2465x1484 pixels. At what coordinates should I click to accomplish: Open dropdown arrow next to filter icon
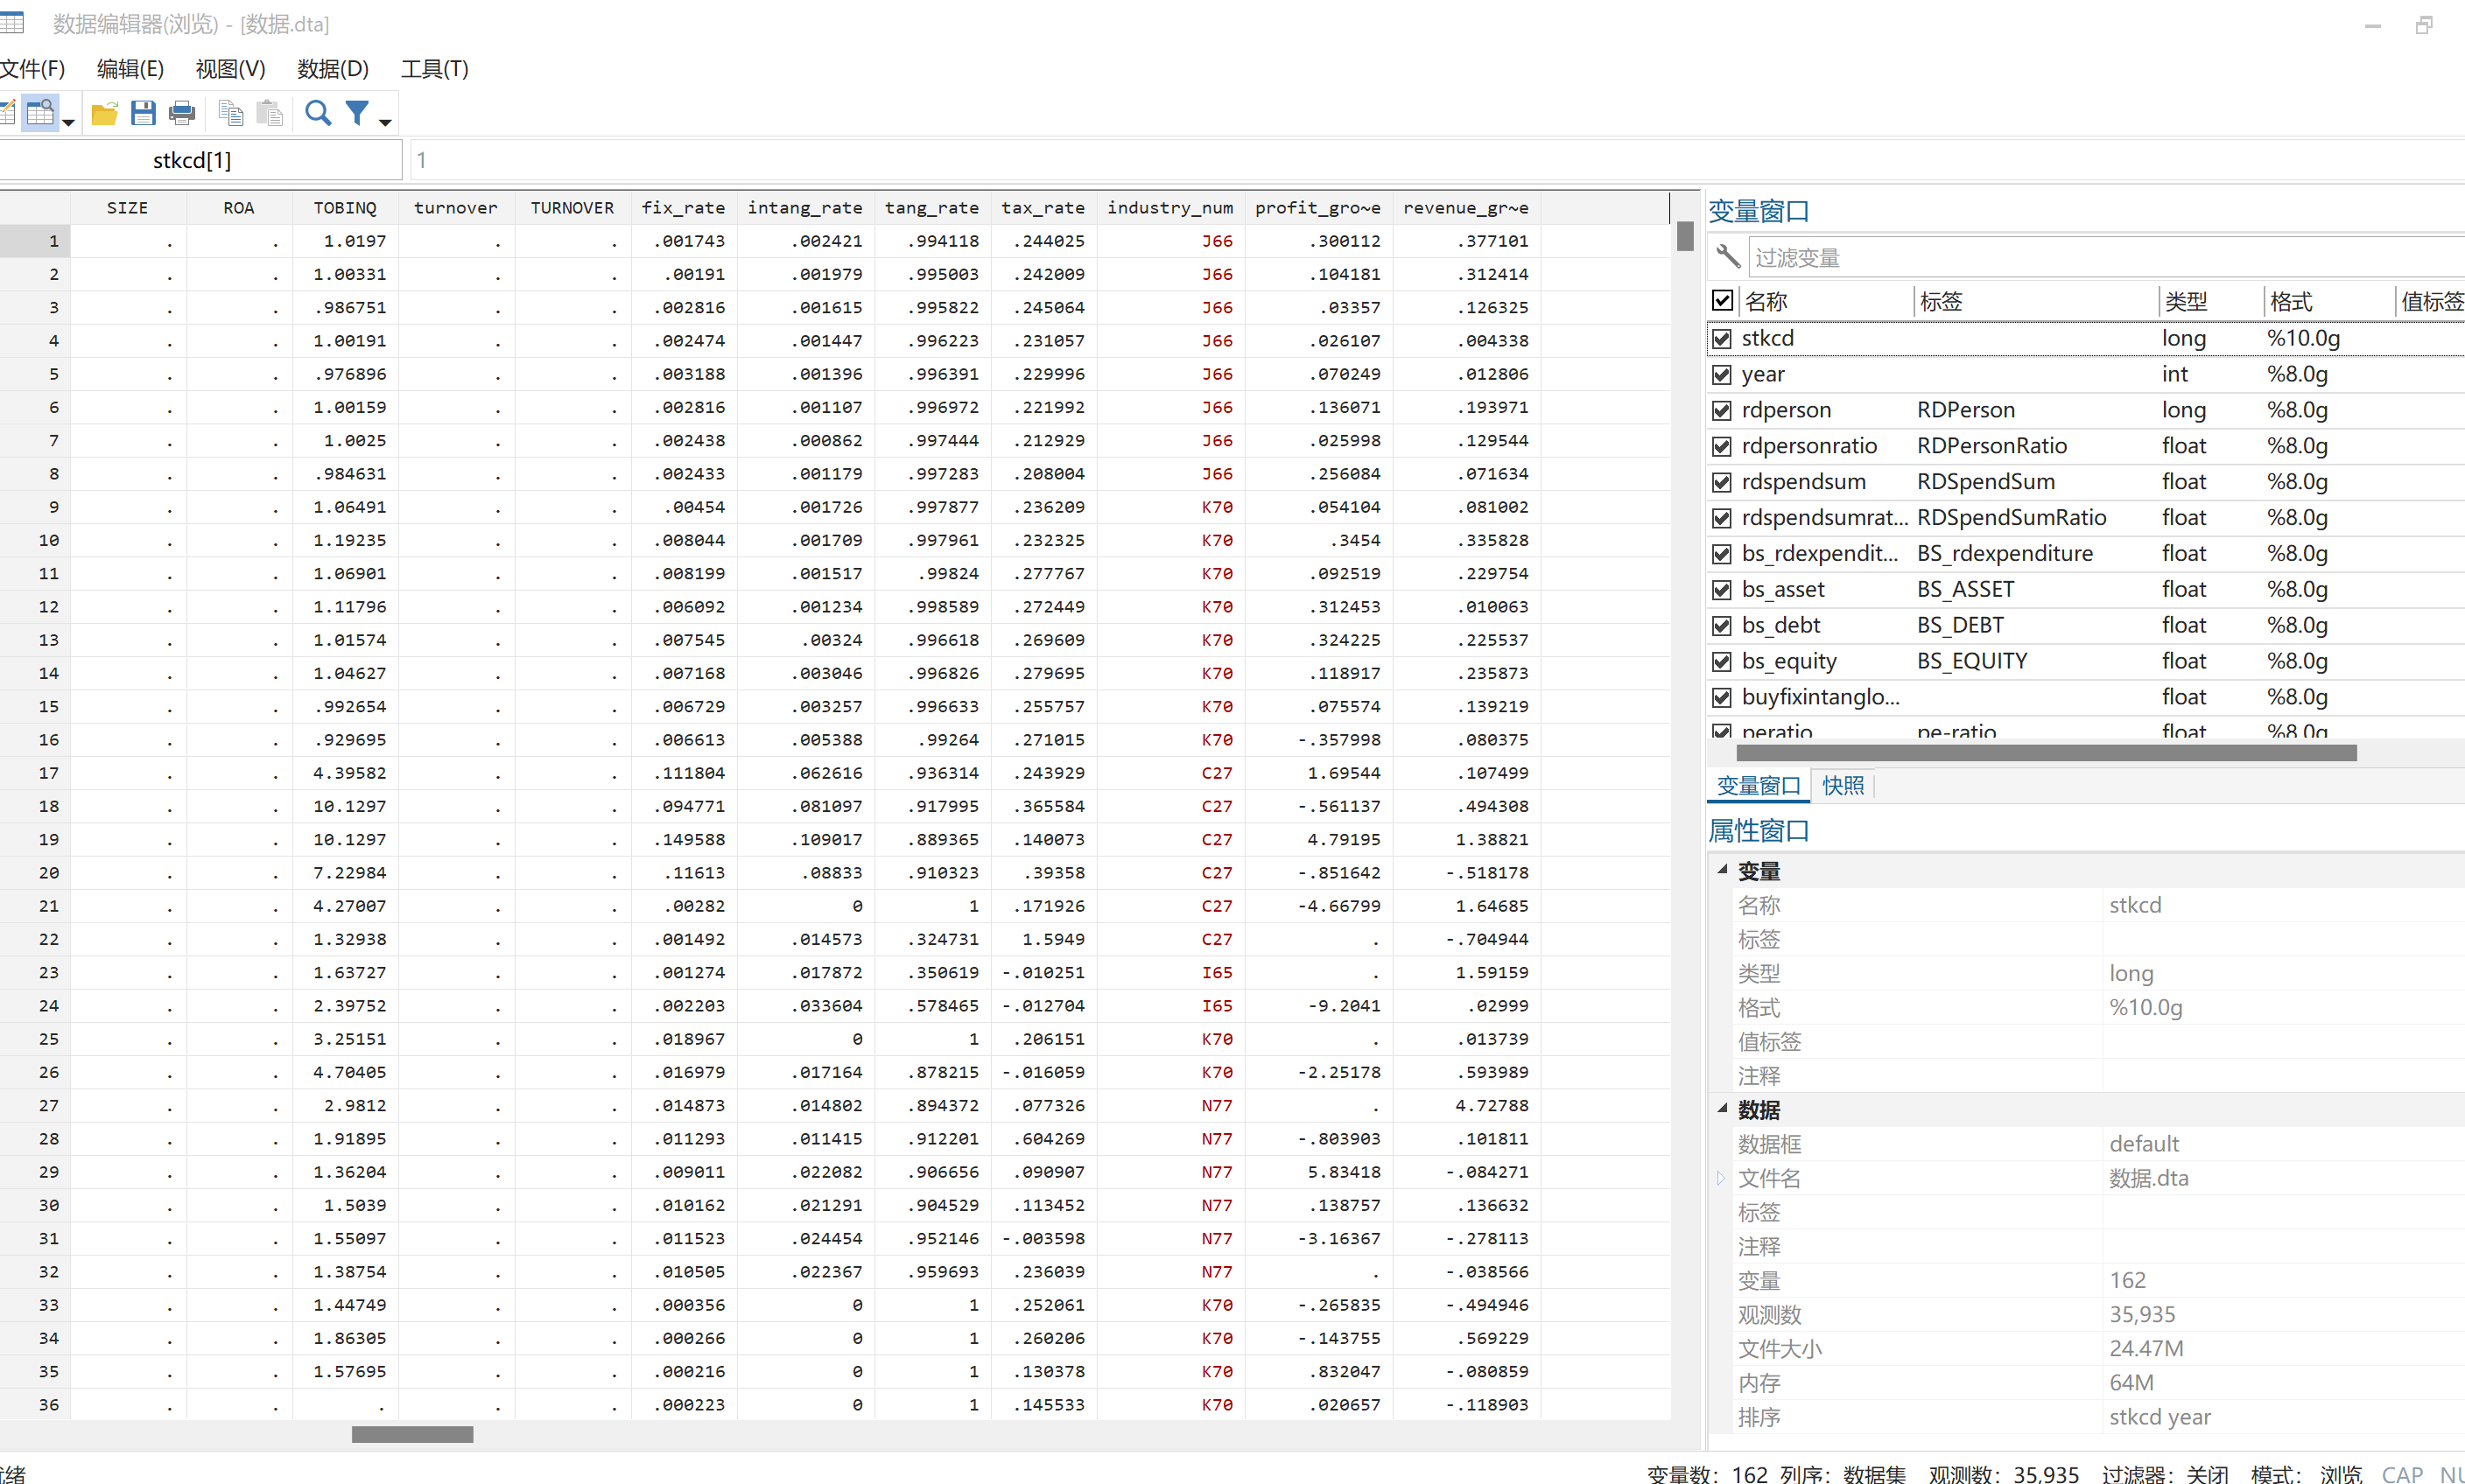tap(385, 123)
